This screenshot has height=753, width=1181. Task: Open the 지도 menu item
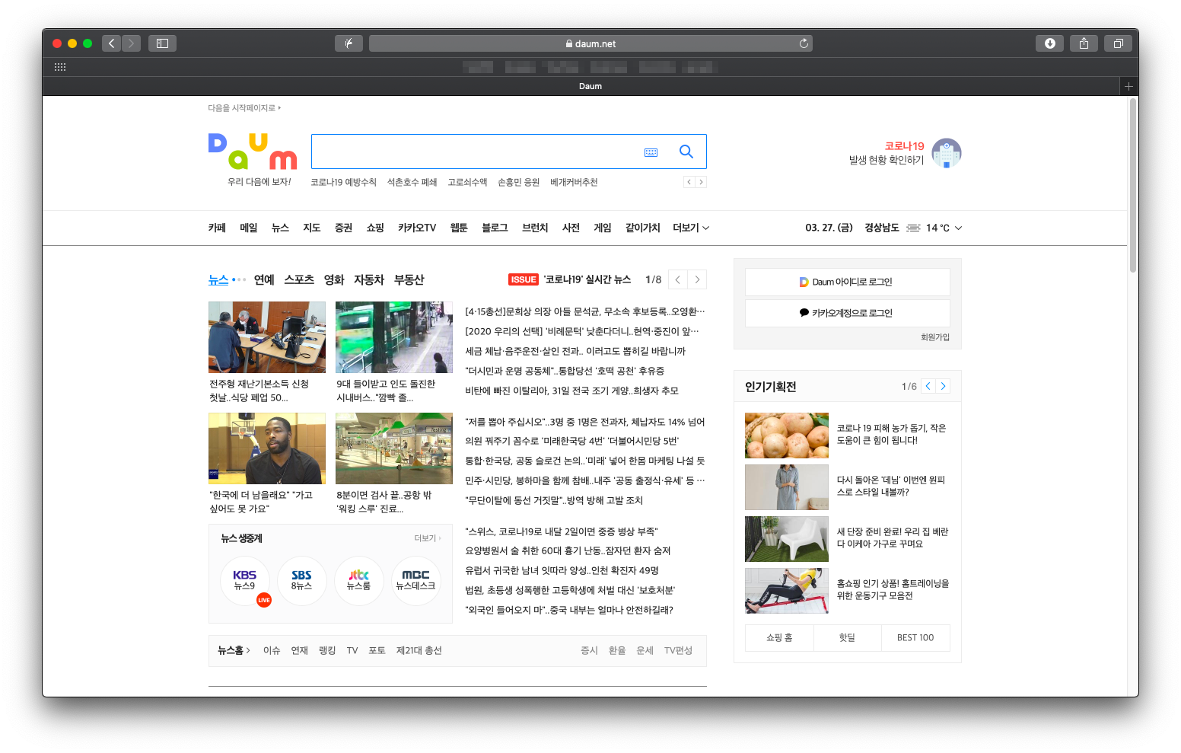pos(312,228)
